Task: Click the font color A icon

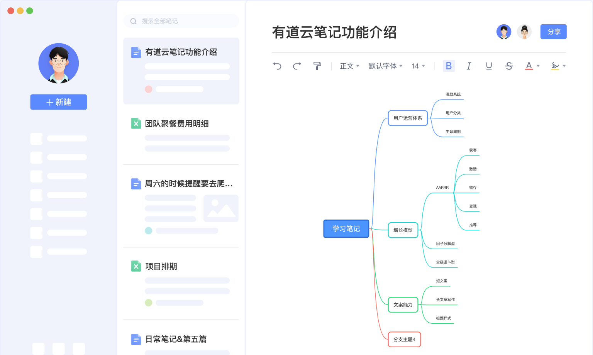Action: (529, 66)
